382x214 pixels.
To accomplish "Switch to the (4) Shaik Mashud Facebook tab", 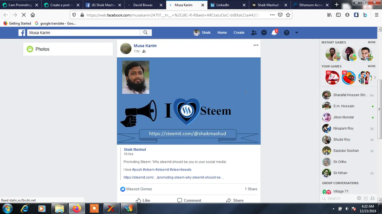I will point(103,5).
